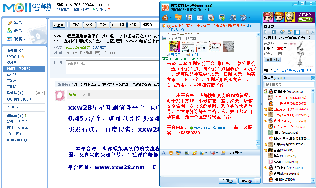Image resolution: width=316 pixels, height=188 pixels.
Task: Click the playing cards game icon
Action: (211, 18)
